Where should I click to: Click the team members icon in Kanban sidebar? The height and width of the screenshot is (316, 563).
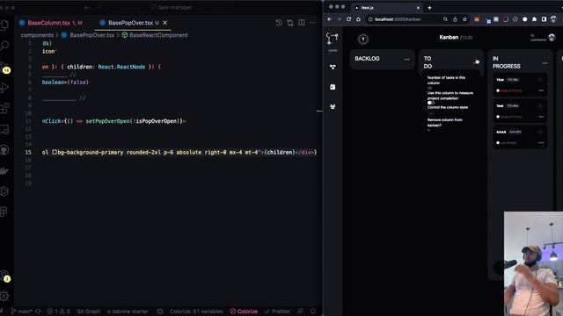[x=333, y=106]
